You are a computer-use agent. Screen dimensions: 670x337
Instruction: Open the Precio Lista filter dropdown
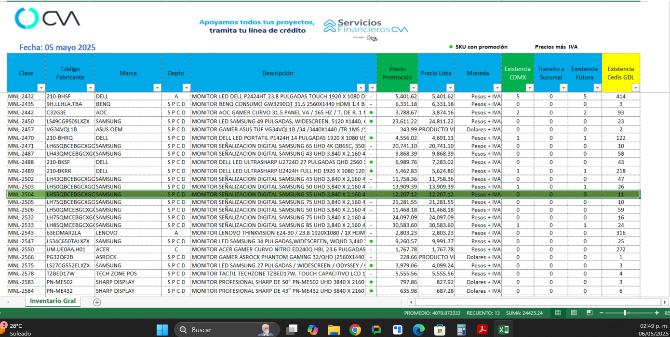tap(450, 88)
